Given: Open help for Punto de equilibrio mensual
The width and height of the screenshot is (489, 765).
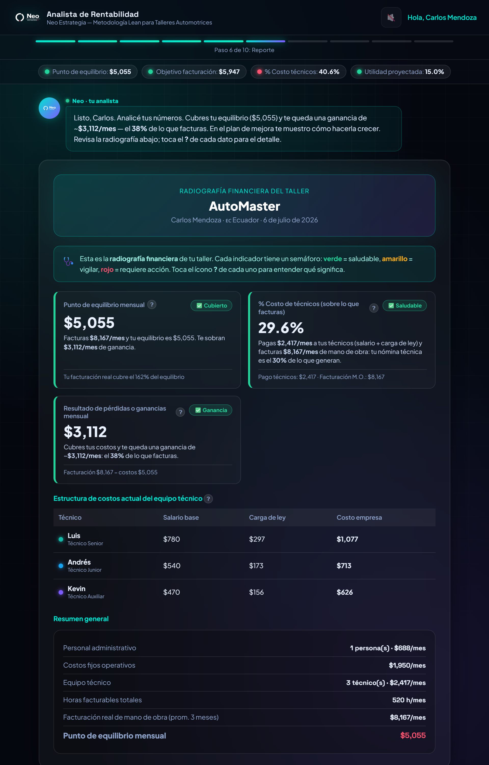Looking at the screenshot, I should tap(152, 304).
